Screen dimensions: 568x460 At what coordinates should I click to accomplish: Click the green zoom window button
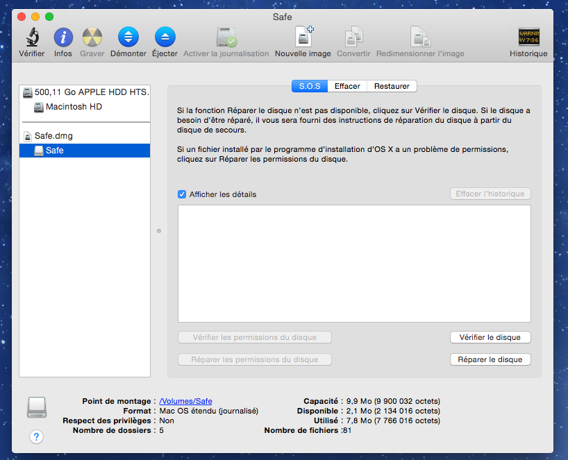tap(49, 17)
